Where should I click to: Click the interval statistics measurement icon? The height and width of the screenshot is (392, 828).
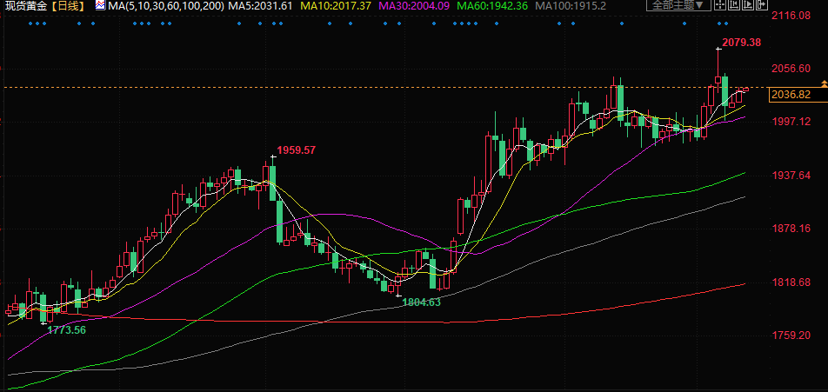(734, 4)
